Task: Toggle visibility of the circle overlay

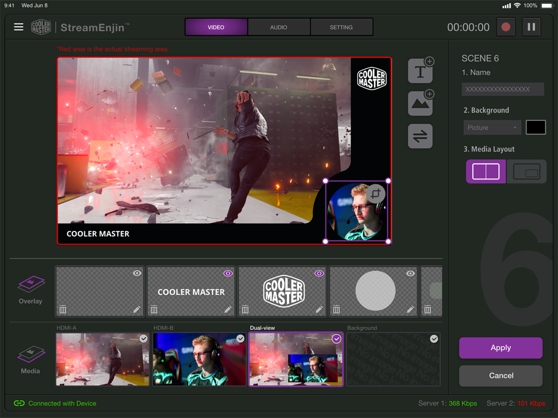Action: [410, 273]
